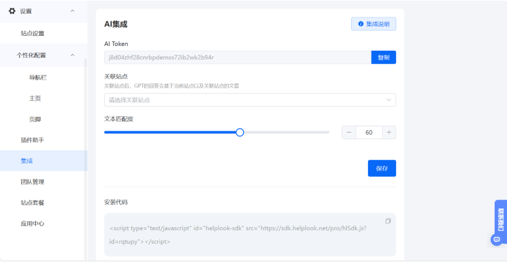Click the 关联站点 hint text about GPT
Screen dimensions: 507x262
pyautogui.click(x=171, y=86)
